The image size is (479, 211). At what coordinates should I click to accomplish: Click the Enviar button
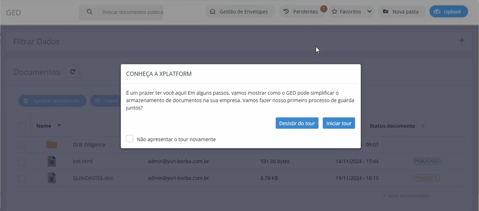(x=105, y=101)
